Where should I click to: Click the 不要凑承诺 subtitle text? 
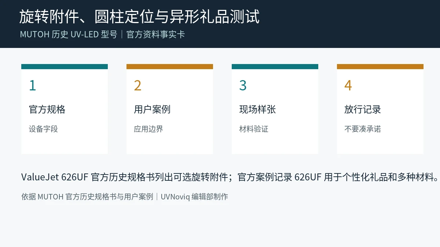coord(363,129)
